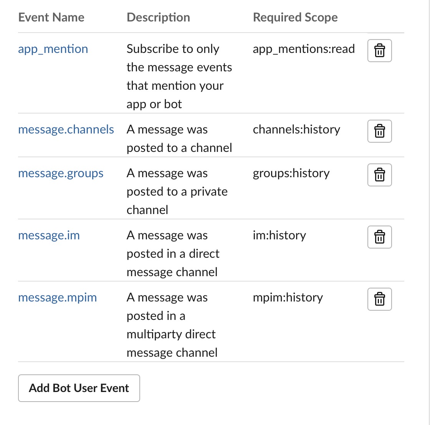Select the im:history scope text
This screenshot has height=425, width=430.
click(x=279, y=236)
